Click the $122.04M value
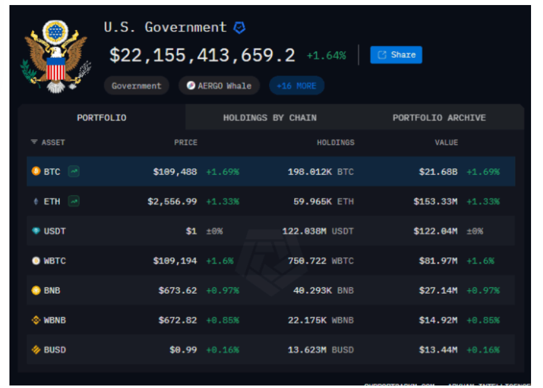Image resolution: width=543 pixels, height=388 pixels. click(436, 231)
